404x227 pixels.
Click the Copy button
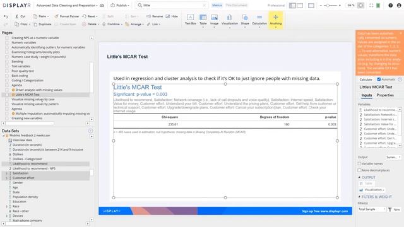(22, 24)
